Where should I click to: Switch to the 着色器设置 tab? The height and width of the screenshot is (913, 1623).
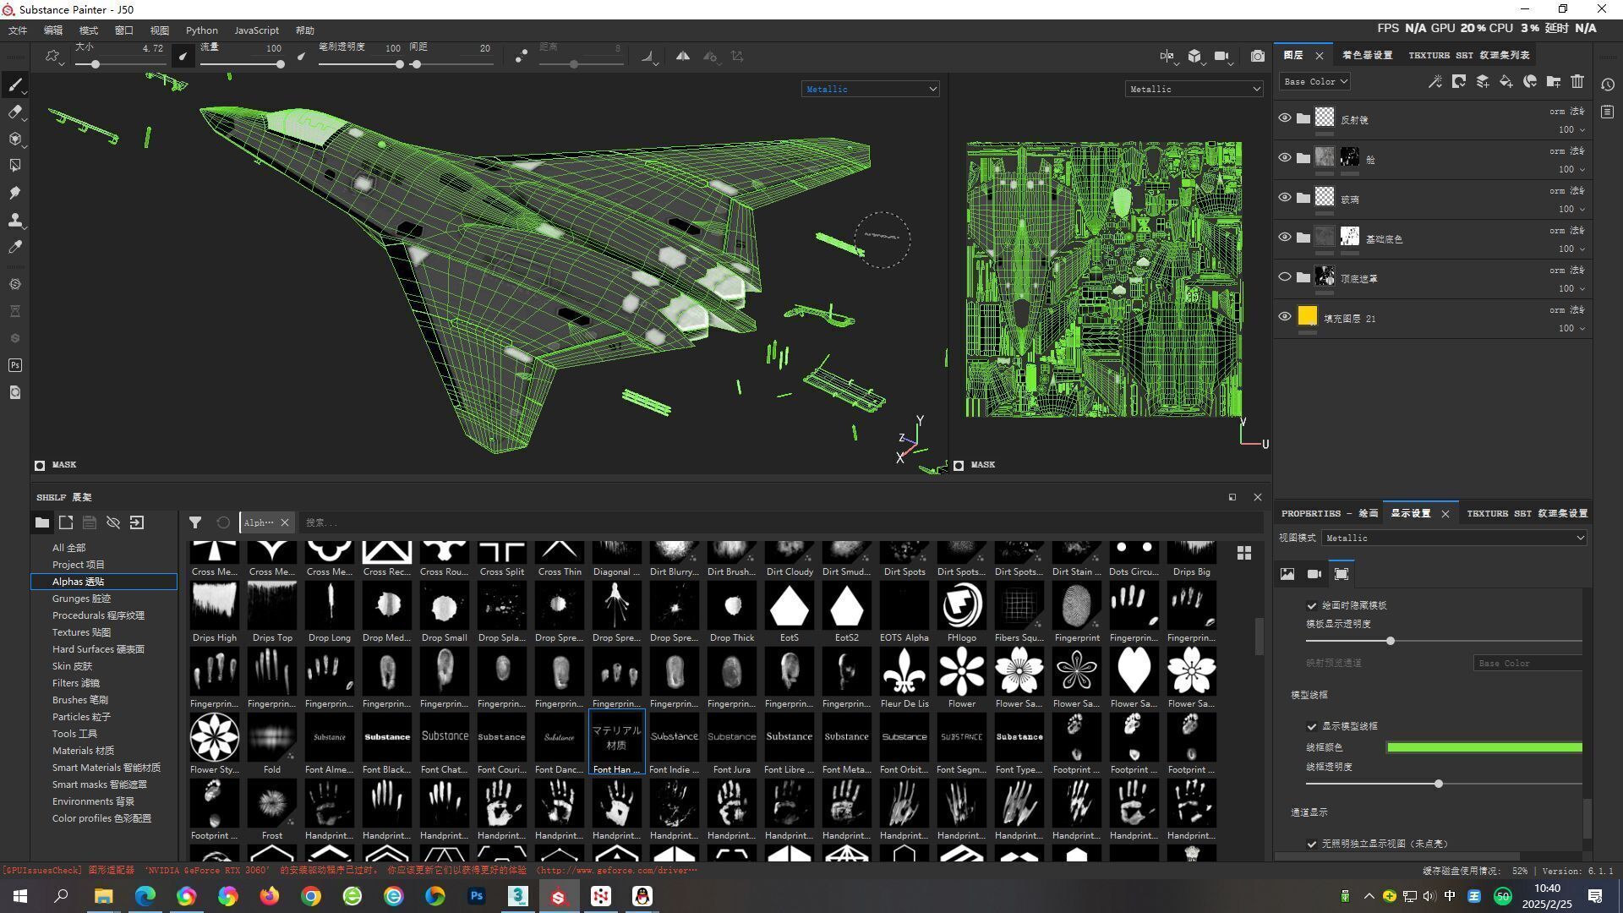click(1367, 55)
